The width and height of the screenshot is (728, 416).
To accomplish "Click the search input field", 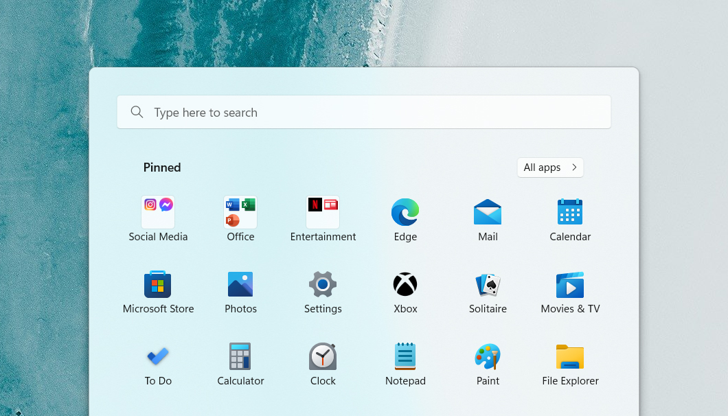I will coord(363,111).
